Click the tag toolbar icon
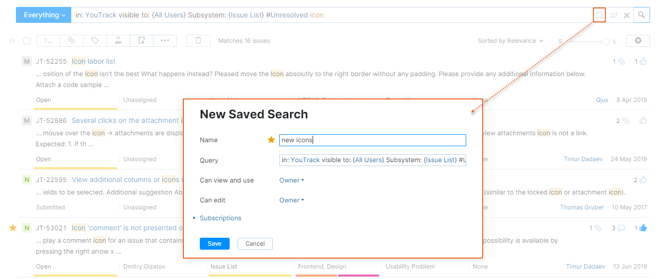The image size is (666, 279). [95, 41]
